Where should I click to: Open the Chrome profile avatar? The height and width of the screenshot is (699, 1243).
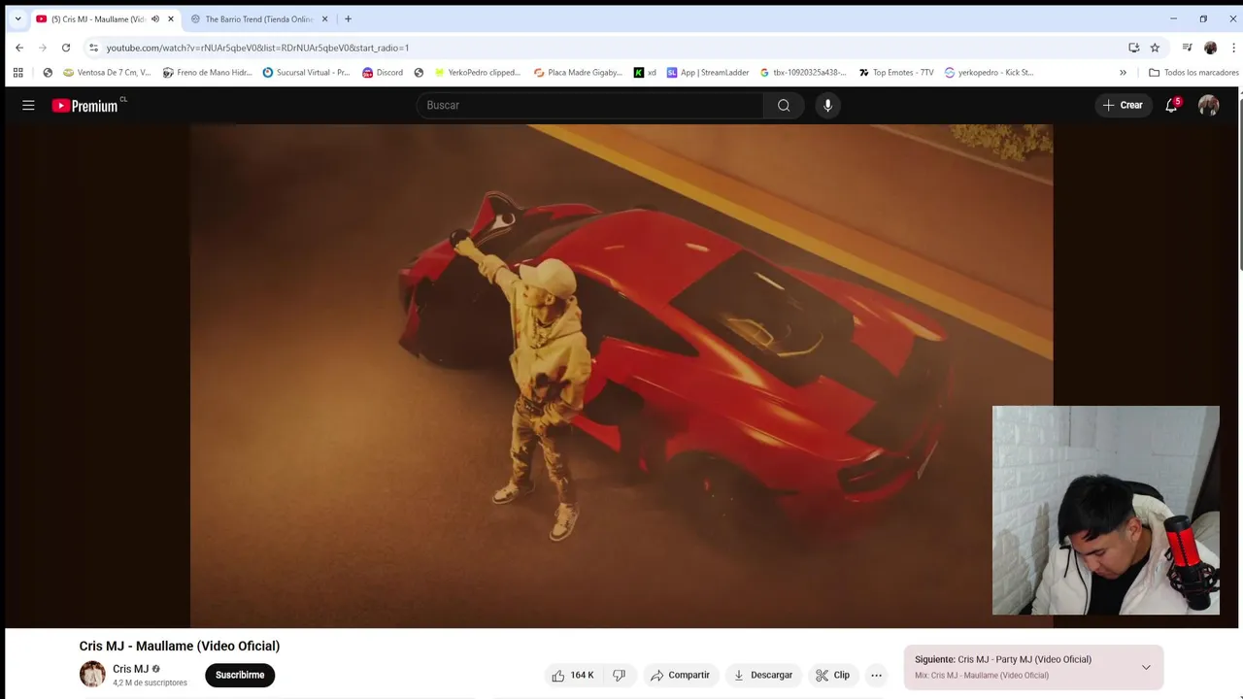(1210, 48)
